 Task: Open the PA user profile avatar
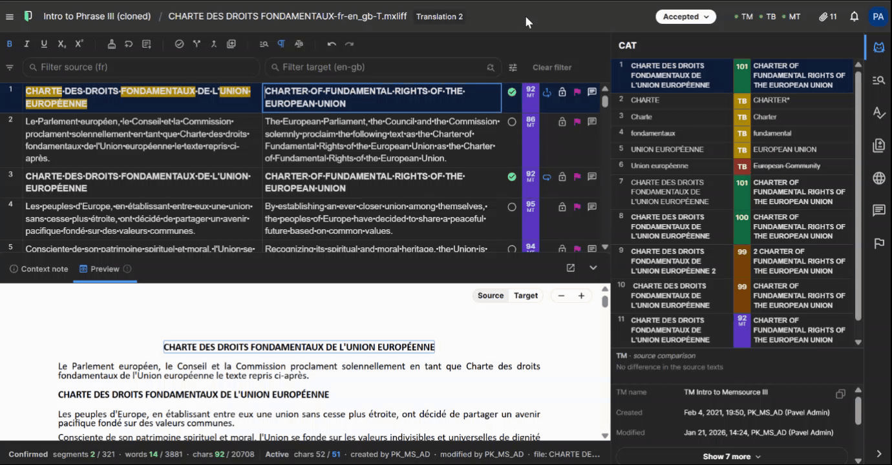point(878,17)
